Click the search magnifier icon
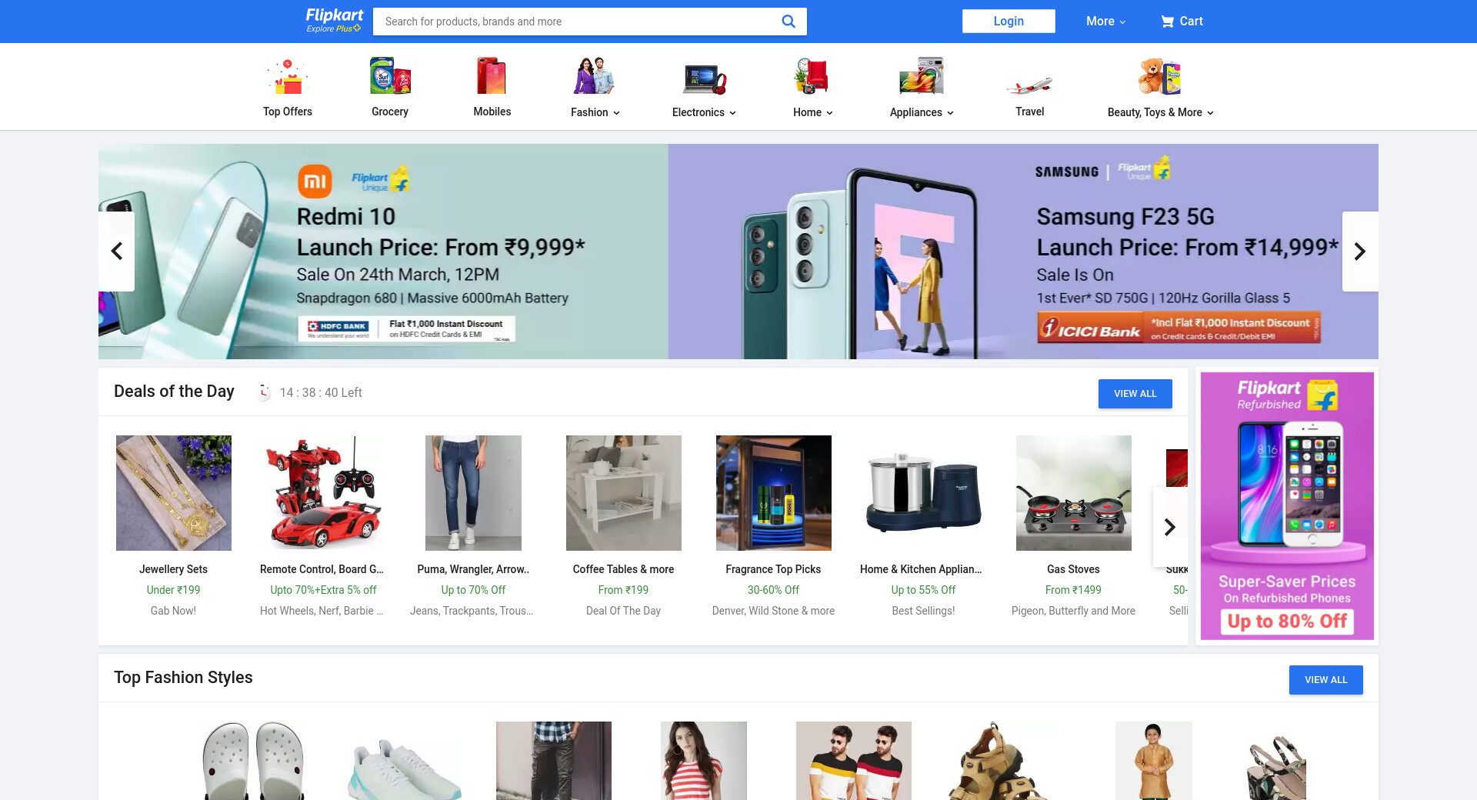Image resolution: width=1477 pixels, height=800 pixels. click(x=789, y=22)
